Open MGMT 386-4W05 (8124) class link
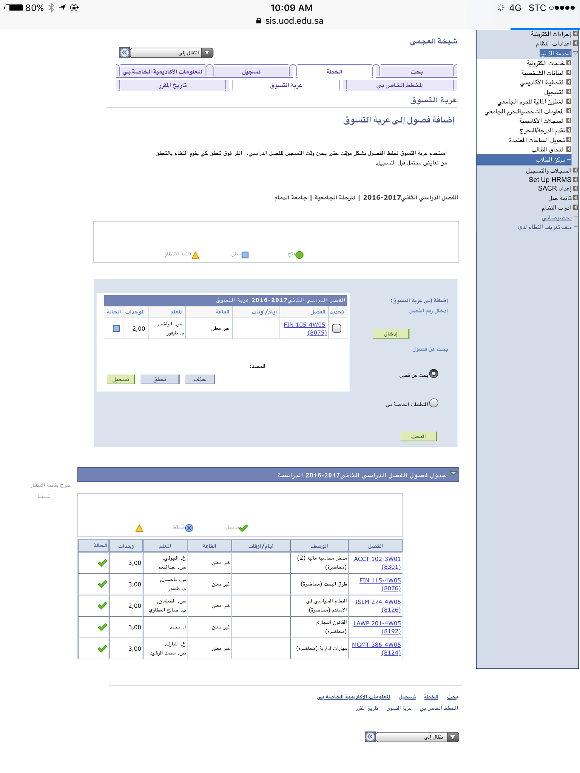This screenshot has height=773, width=580. coord(376,648)
